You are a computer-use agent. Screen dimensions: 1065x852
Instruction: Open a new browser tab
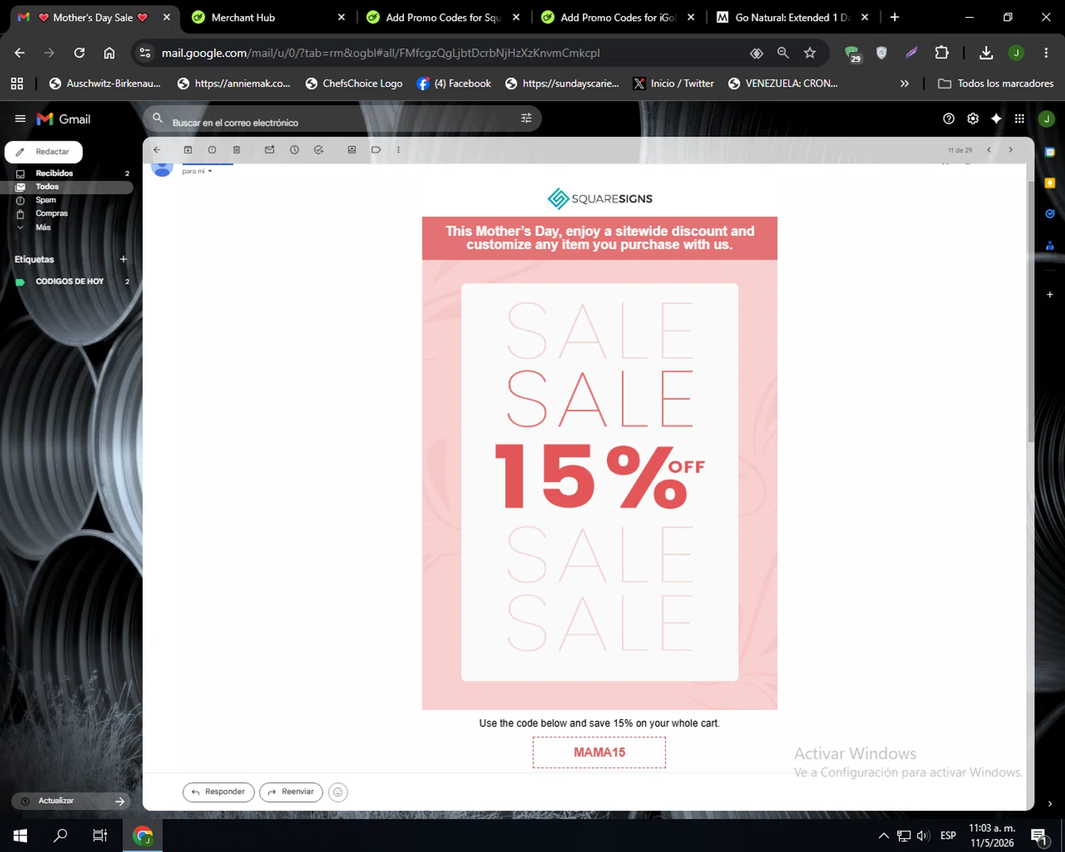tap(895, 17)
